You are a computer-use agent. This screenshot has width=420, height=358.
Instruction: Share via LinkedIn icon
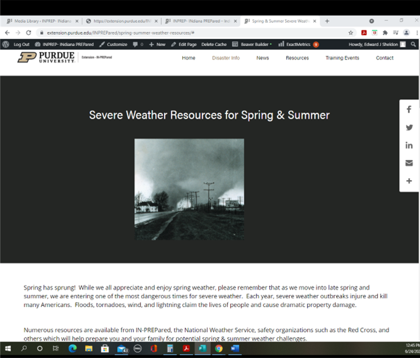click(409, 145)
